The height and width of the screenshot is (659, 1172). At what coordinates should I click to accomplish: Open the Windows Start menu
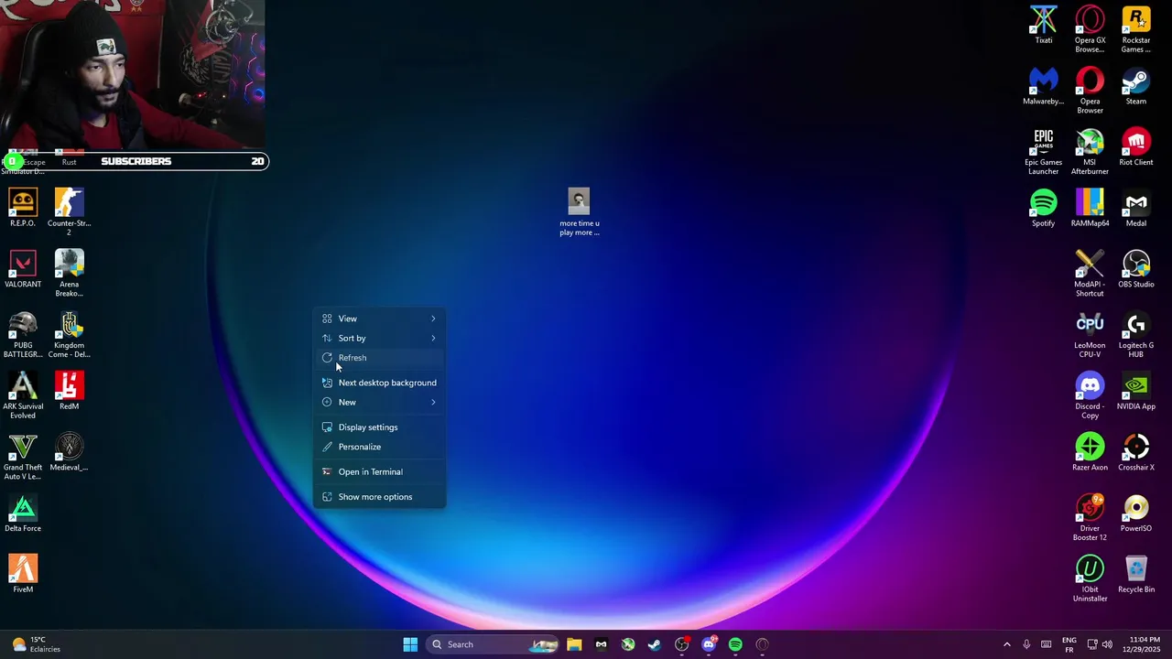pyautogui.click(x=410, y=644)
